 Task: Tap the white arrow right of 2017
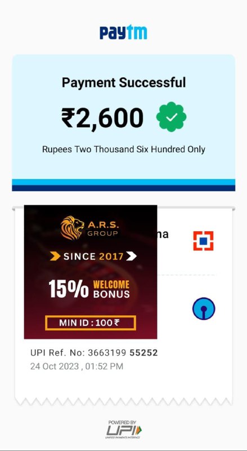pyautogui.click(x=131, y=256)
